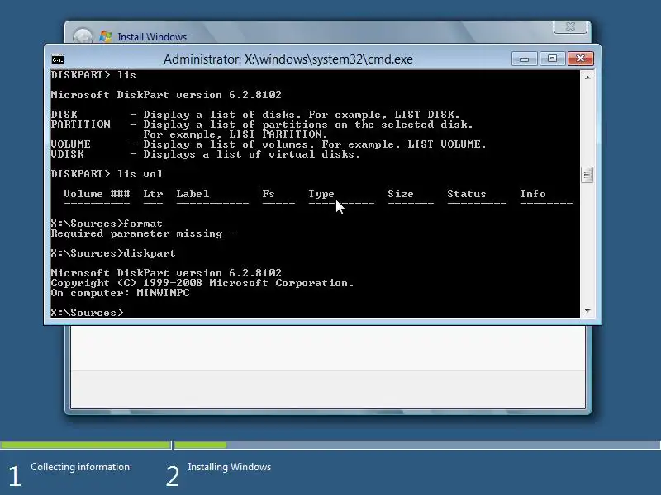Click the 'VDISK' help entry line
This screenshot has height=495, width=661.
206,154
